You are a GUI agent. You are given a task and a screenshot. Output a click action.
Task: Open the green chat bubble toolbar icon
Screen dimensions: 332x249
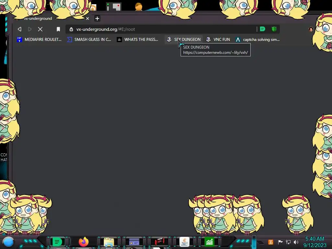click(263, 29)
